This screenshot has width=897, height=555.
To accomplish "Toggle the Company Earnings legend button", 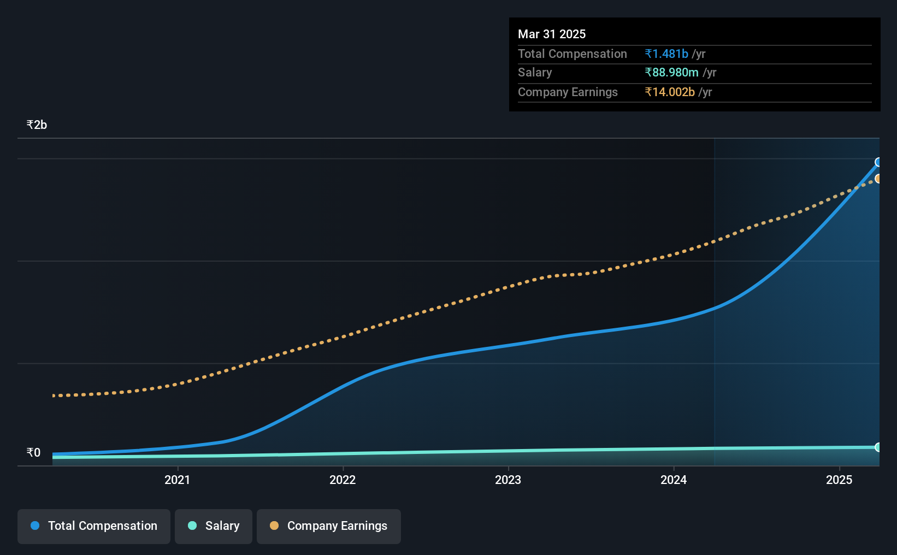I will click(329, 526).
